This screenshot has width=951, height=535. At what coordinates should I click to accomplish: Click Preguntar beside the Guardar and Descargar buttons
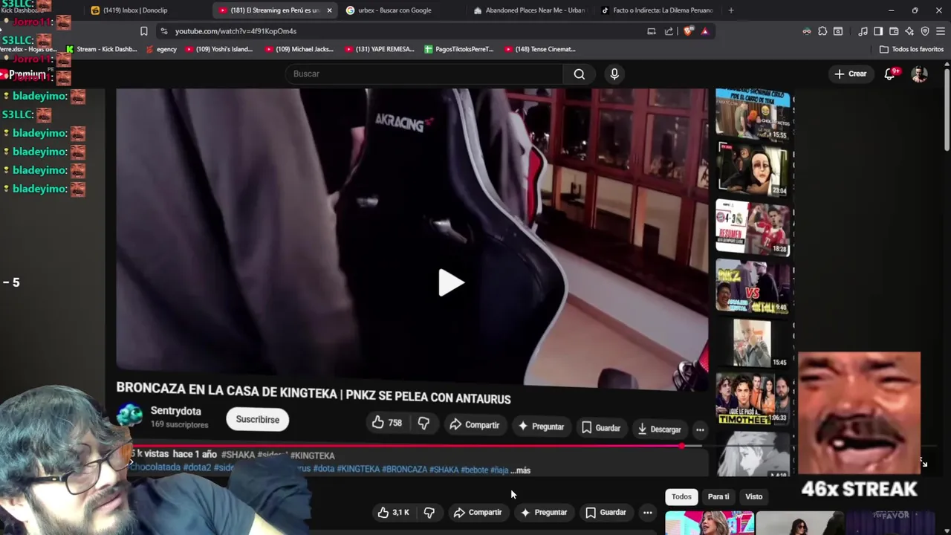tap(542, 427)
